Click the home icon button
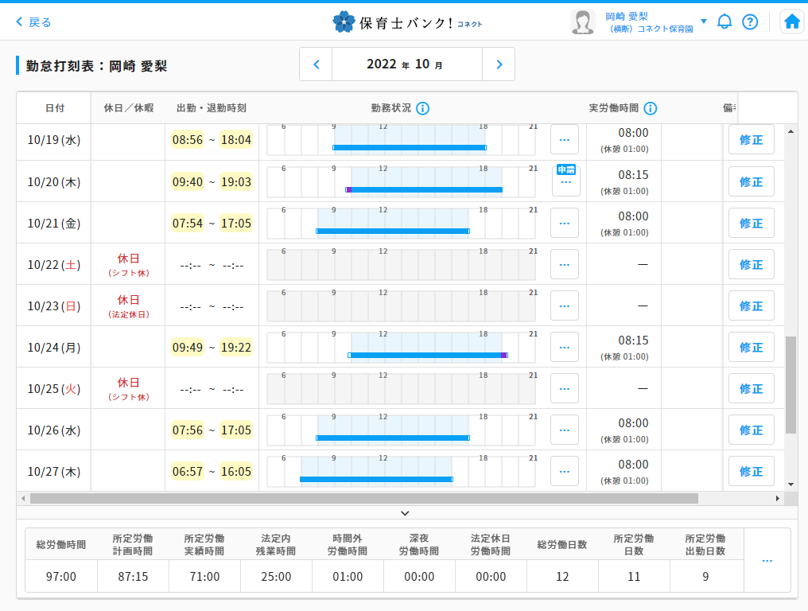The width and height of the screenshot is (808, 611). pyautogui.click(x=791, y=22)
